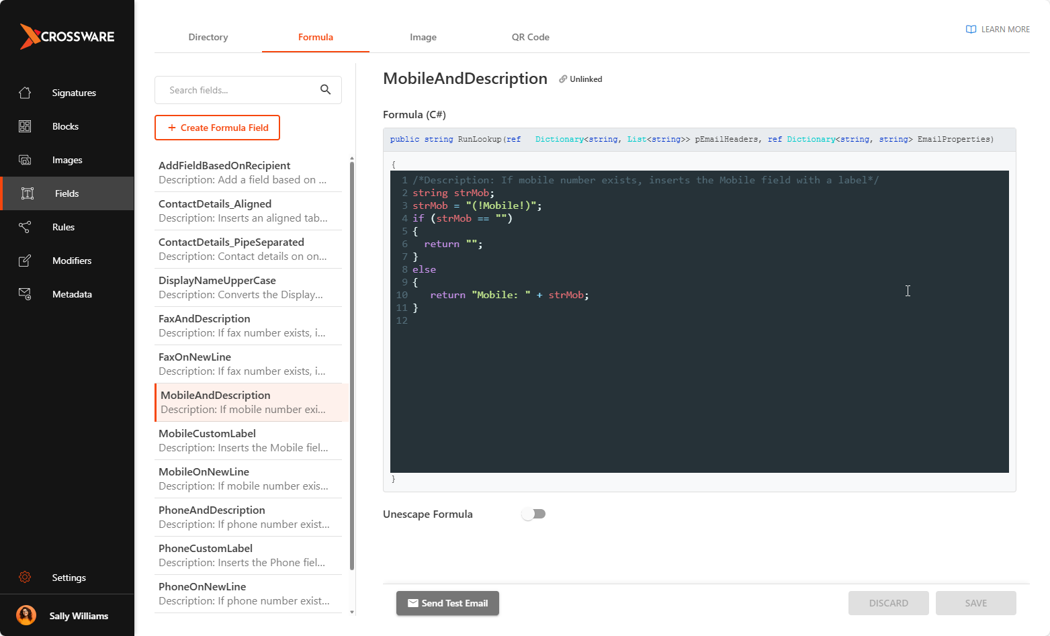Click the Metadata envelope icon

pyautogui.click(x=25, y=294)
